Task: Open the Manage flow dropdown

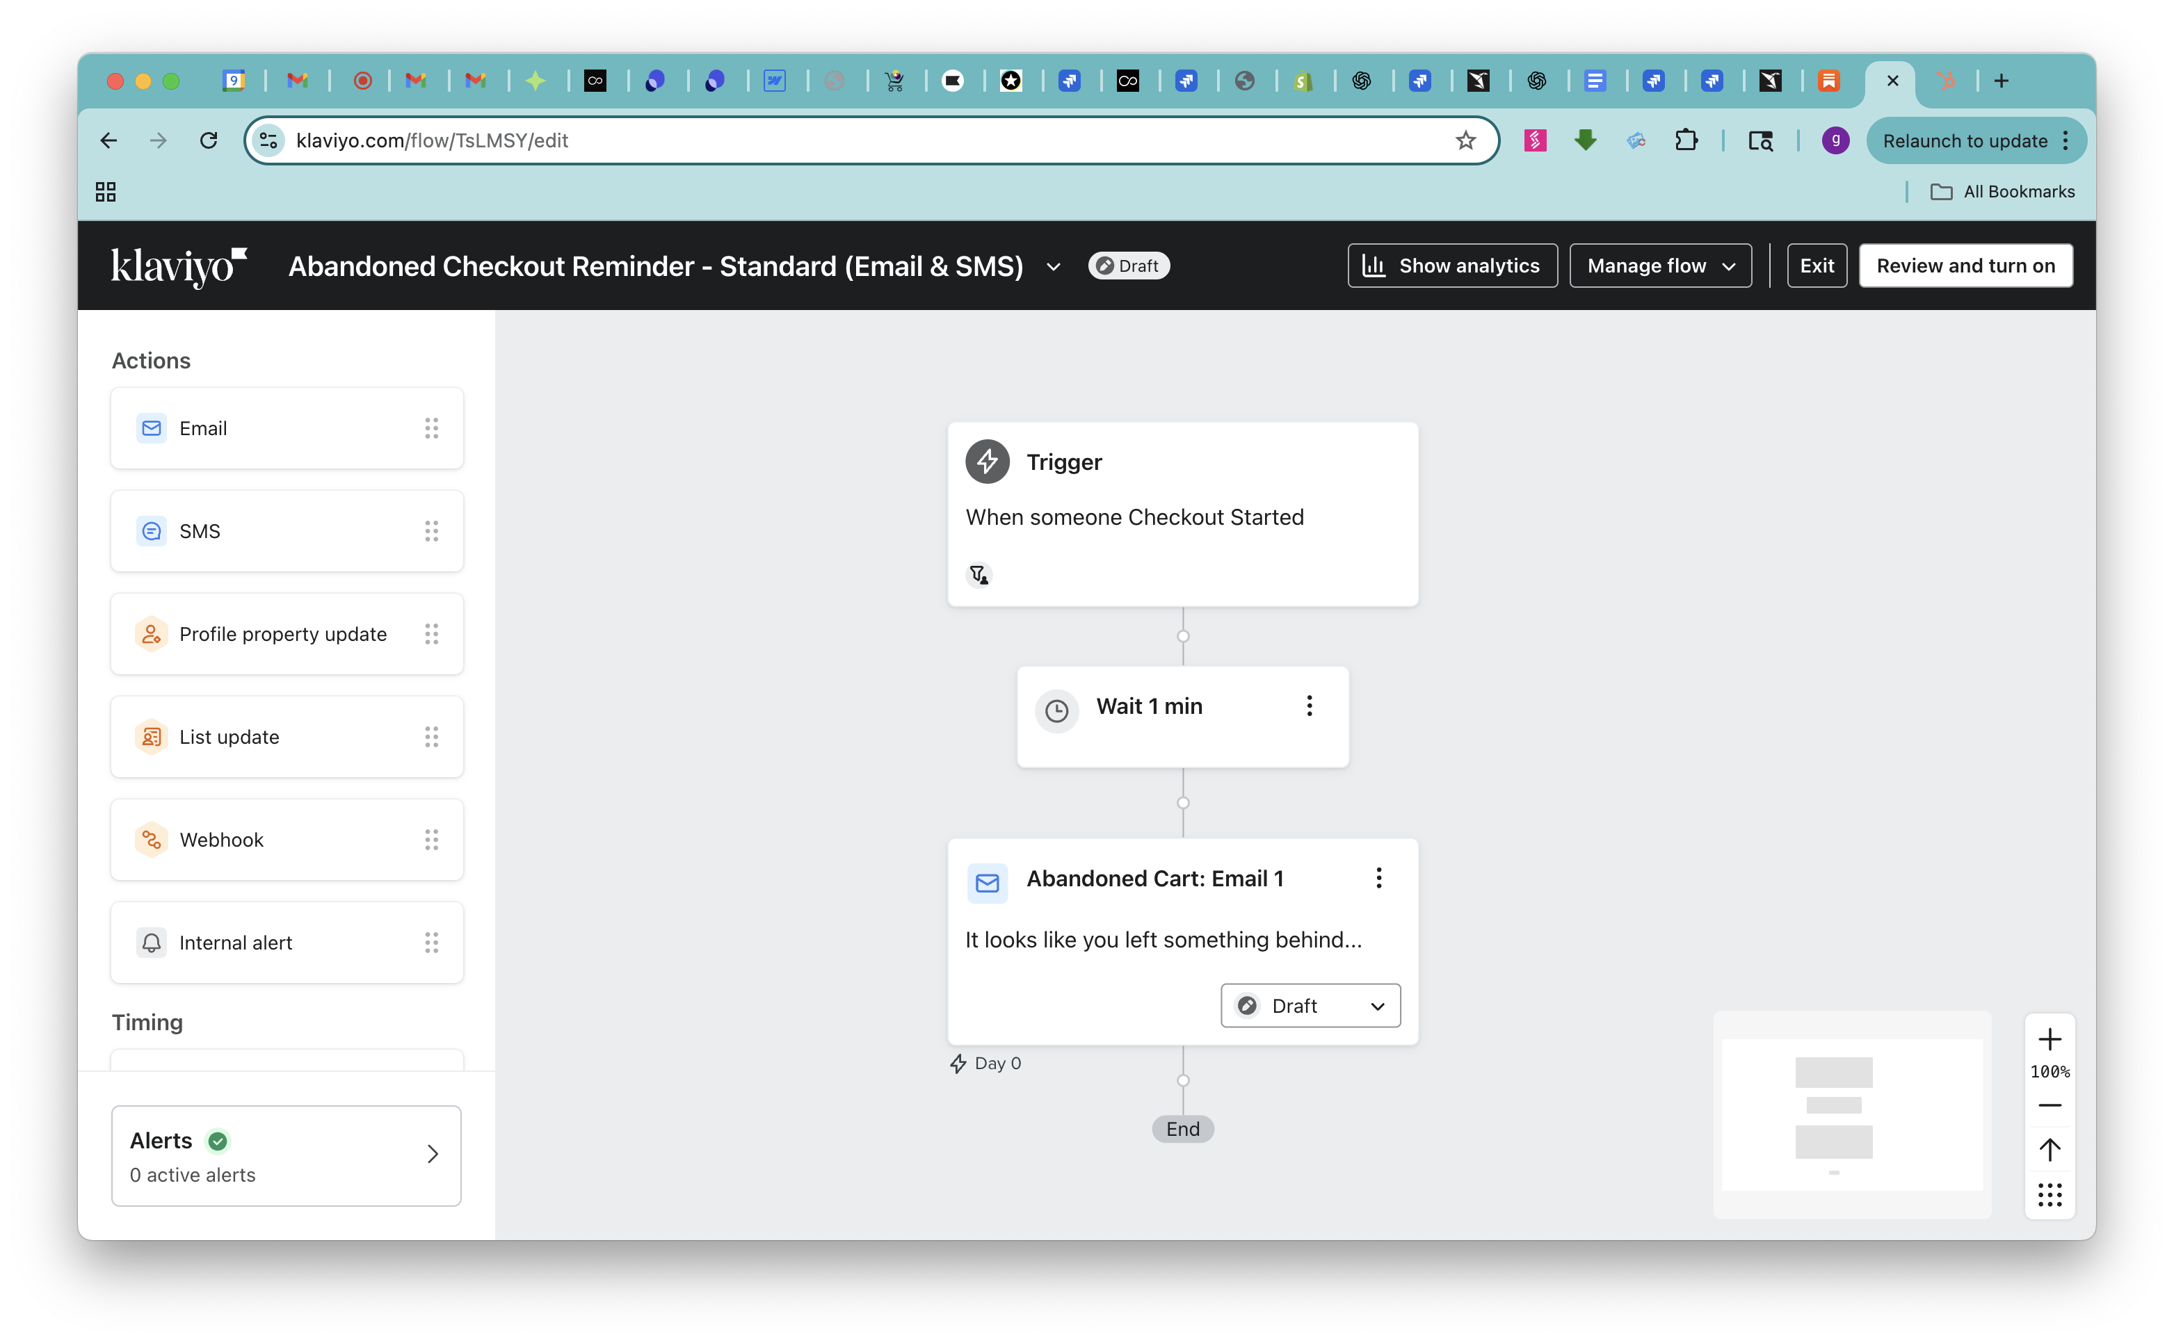Action: [x=1659, y=266]
